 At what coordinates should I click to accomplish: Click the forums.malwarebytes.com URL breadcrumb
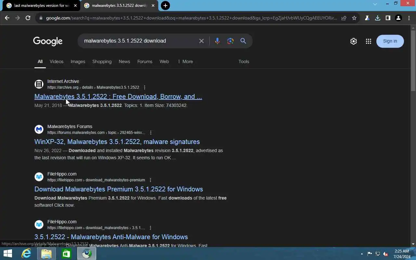pyautogui.click(x=96, y=133)
